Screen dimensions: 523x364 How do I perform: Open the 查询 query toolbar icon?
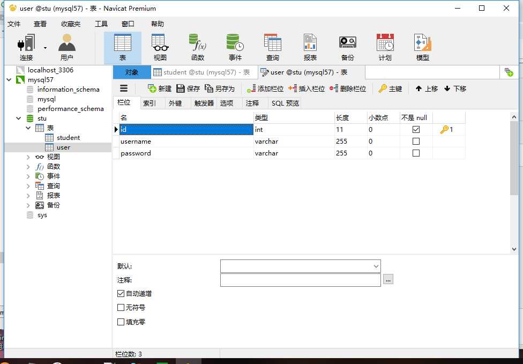273,47
